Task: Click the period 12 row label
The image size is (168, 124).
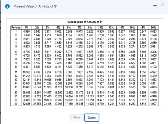Action: 16,76
